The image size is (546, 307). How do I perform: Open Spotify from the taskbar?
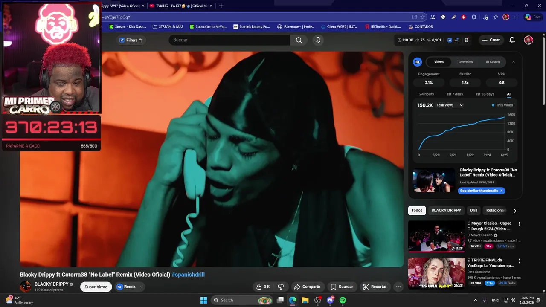point(343,300)
